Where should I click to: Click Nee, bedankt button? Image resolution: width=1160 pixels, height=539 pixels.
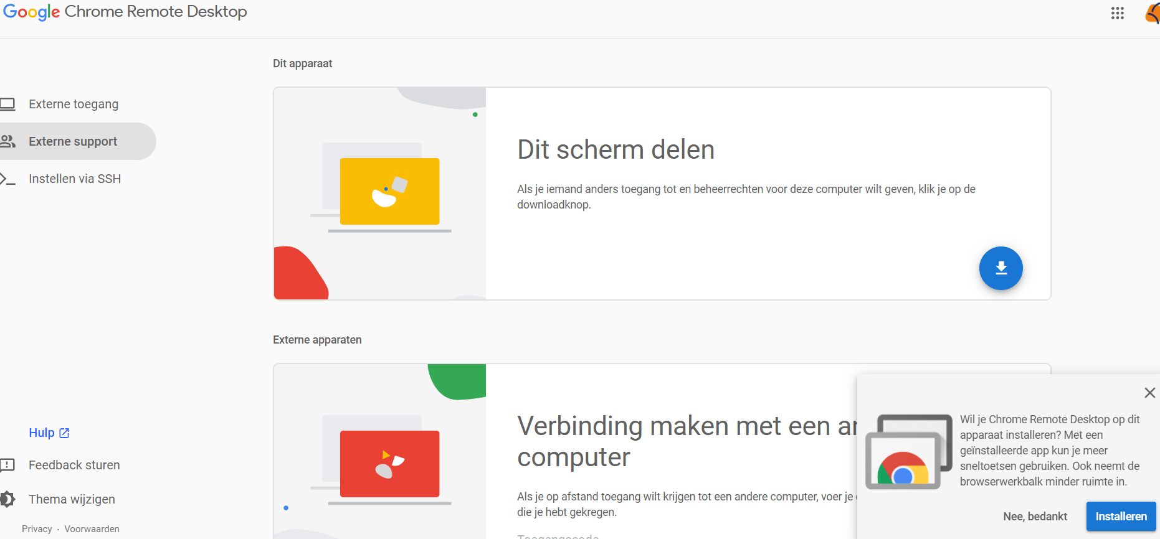[1035, 517]
